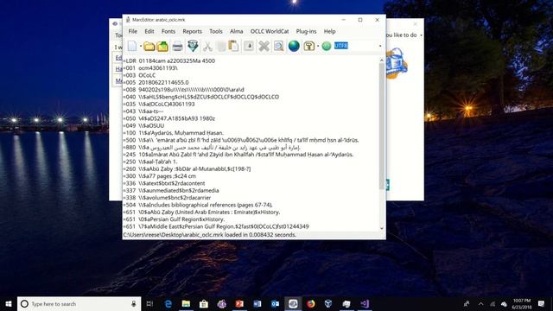
Task: Open the Windows Start menu
Action: click(9, 303)
